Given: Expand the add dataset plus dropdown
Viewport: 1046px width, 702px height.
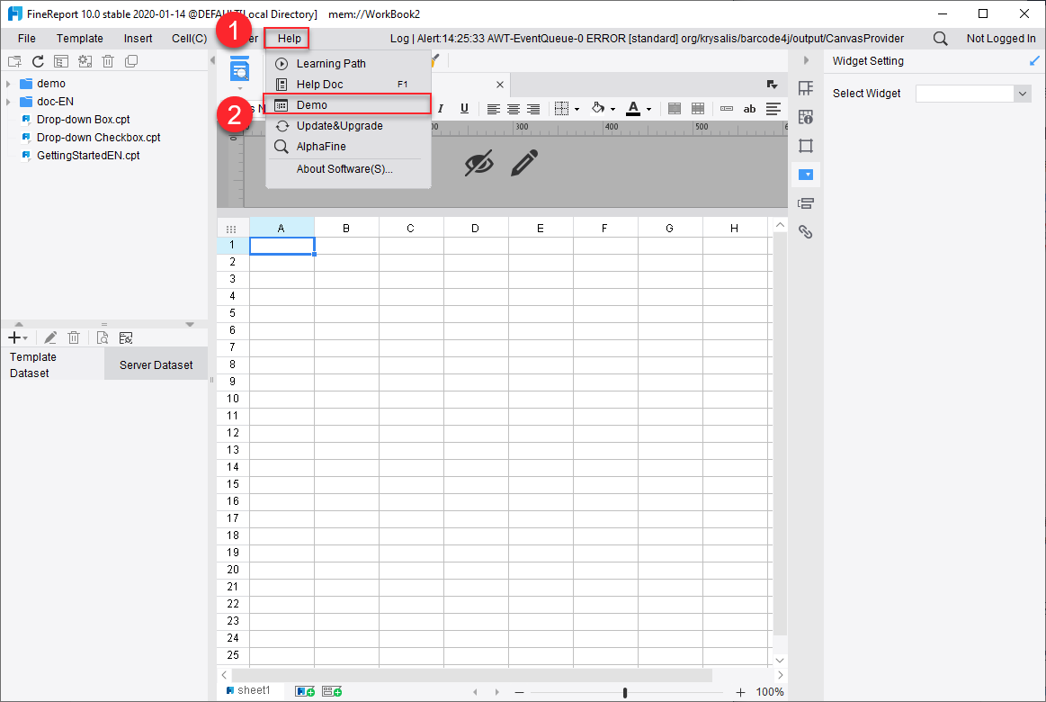Looking at the screenshot, I should pyautogui.click(x=25, y=337).
